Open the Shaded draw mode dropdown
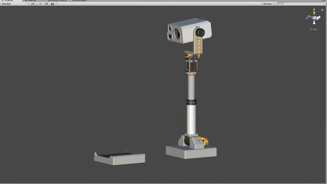This screenshot has height=184, width=327. pyautogui.click(x=15, y=4)
